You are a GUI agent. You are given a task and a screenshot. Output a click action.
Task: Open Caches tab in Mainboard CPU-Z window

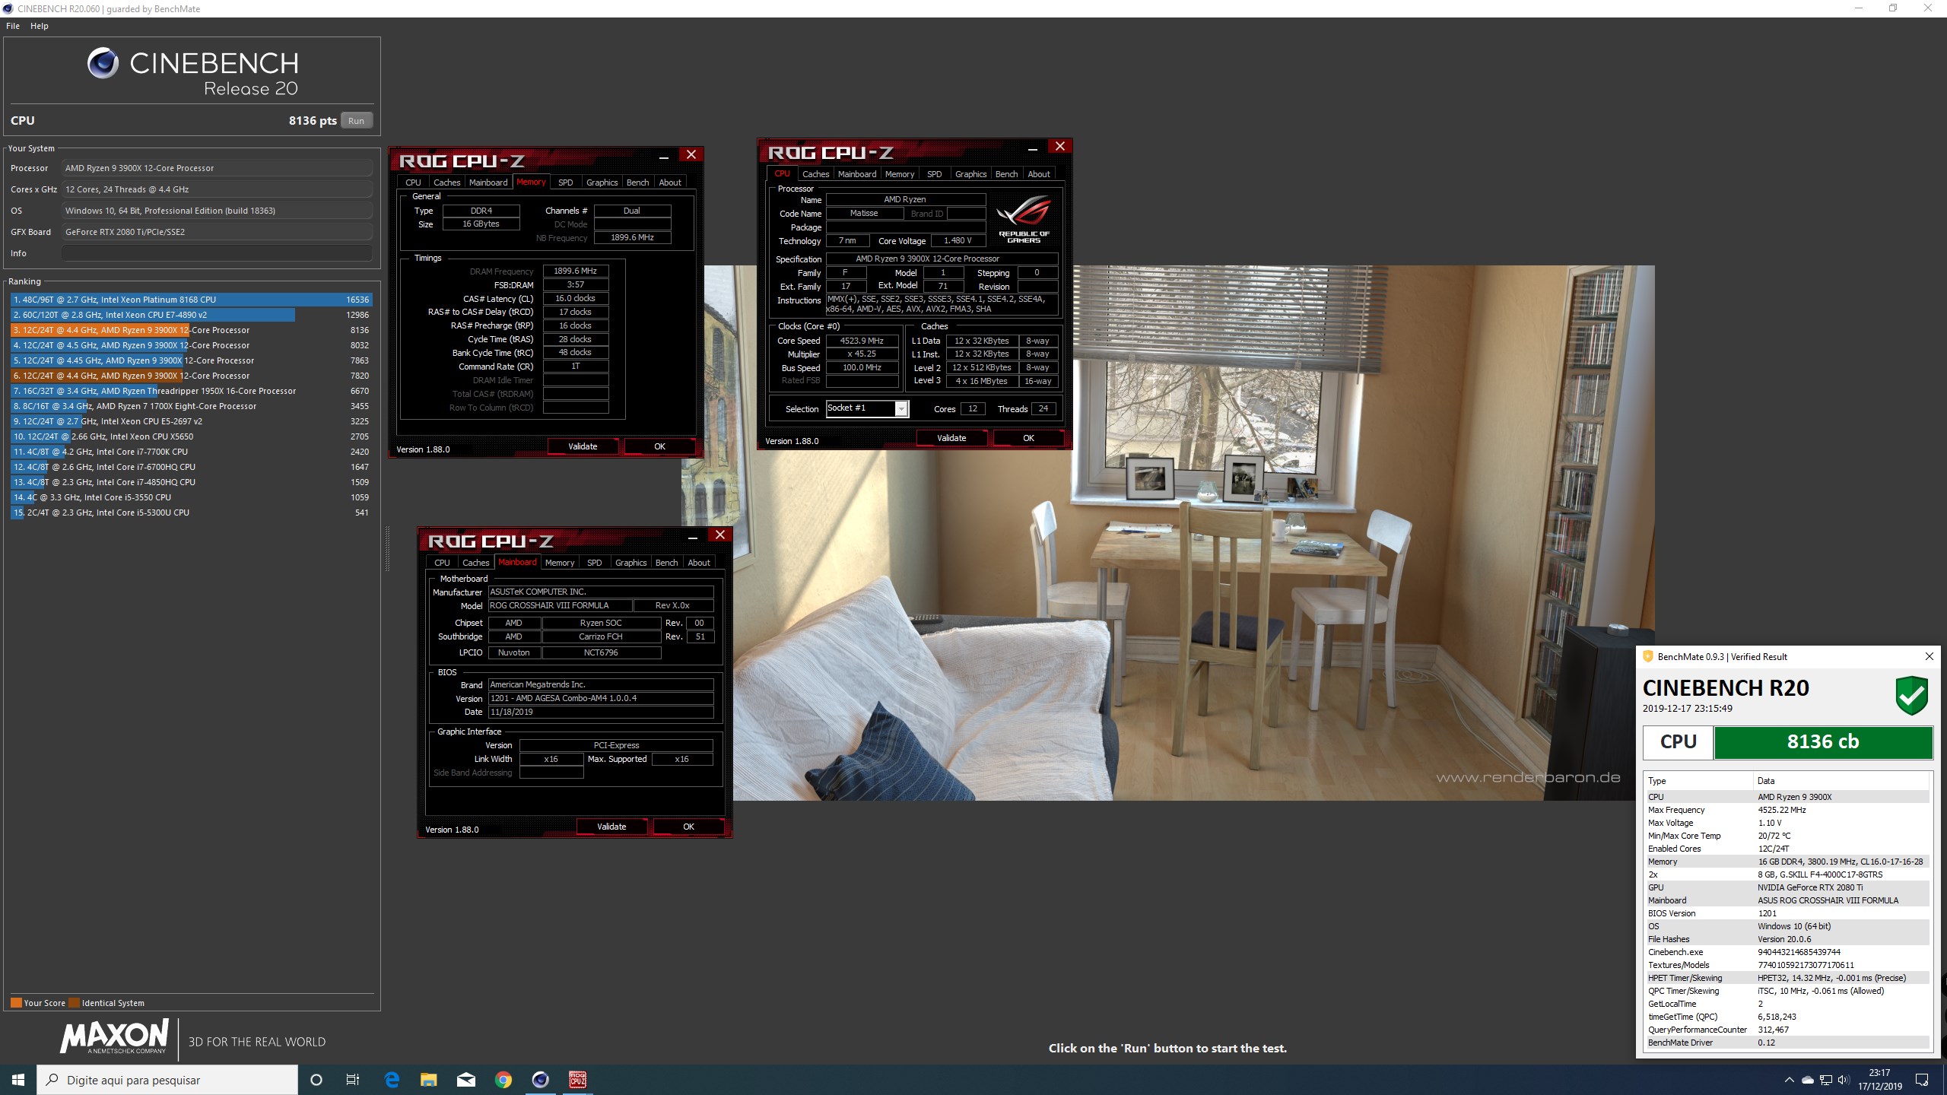[475, 563]
